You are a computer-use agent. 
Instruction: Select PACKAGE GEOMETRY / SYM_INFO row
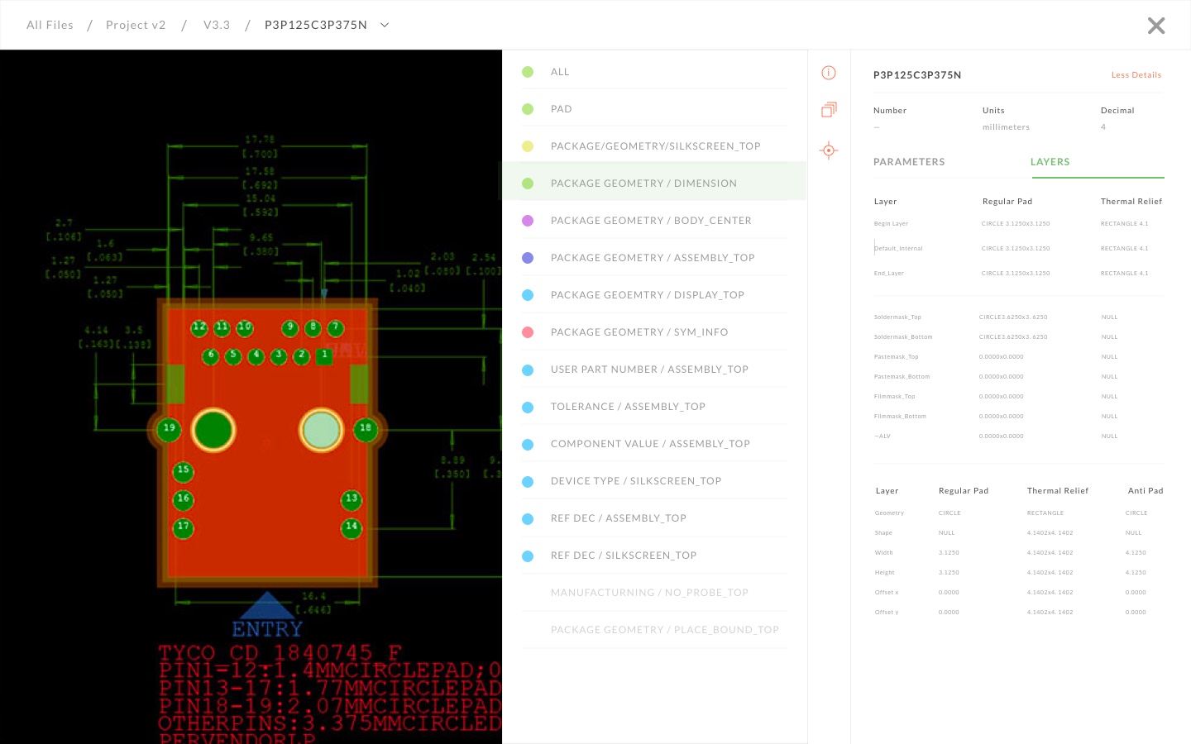[654, 332]
